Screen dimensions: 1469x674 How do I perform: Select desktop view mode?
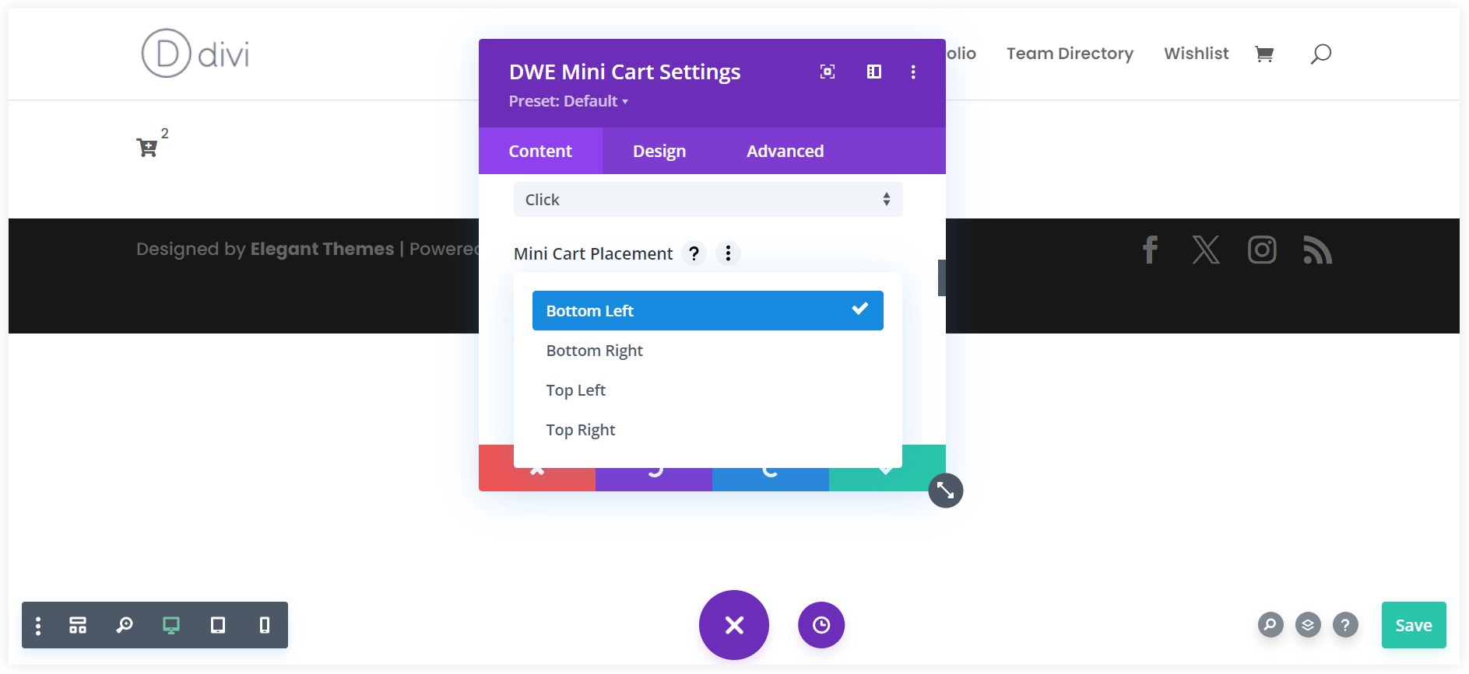(171, 625)
